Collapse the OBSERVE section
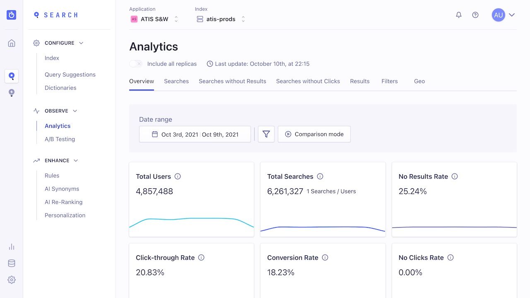This screenshot has width=530, height=298. pyautogui.click(x=75, y=111)
